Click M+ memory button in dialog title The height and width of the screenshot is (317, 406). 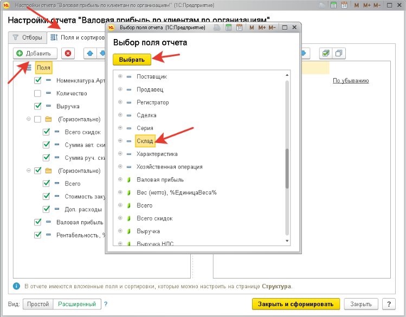point(261,27)
